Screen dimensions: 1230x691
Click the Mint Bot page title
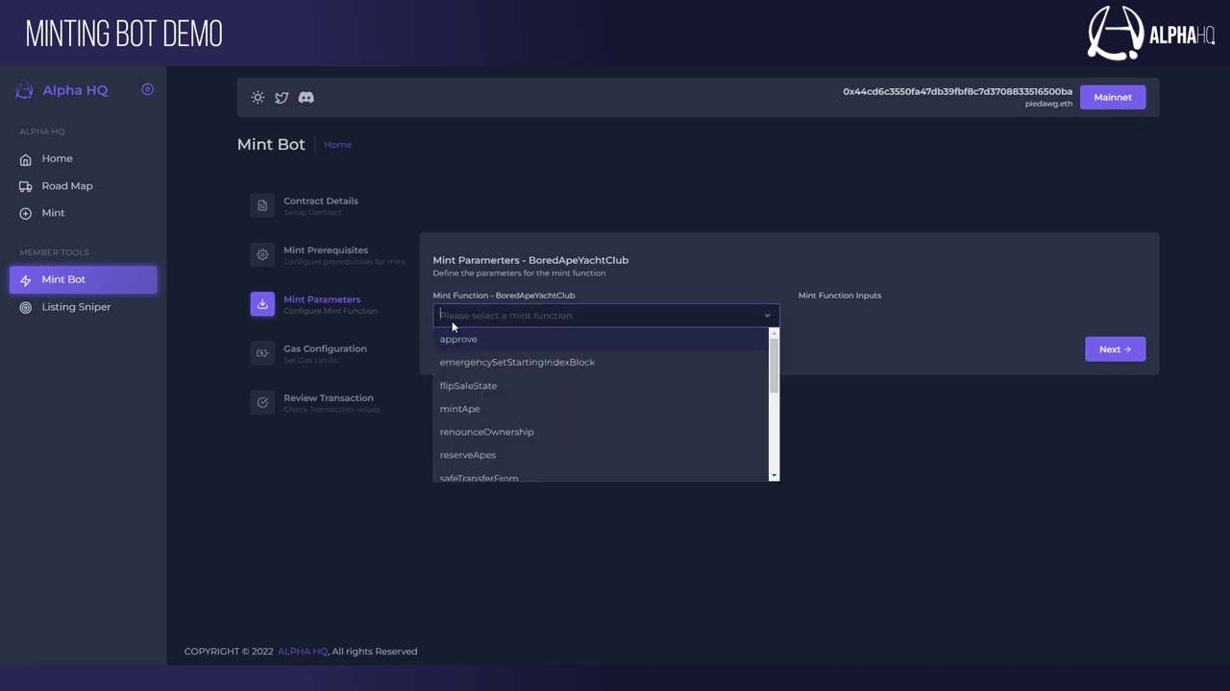pyautogui.click(x=271, y=144)
